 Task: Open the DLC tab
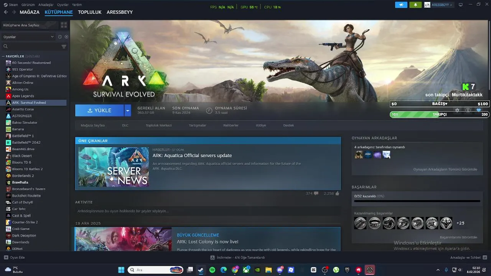tap(125, 125)
